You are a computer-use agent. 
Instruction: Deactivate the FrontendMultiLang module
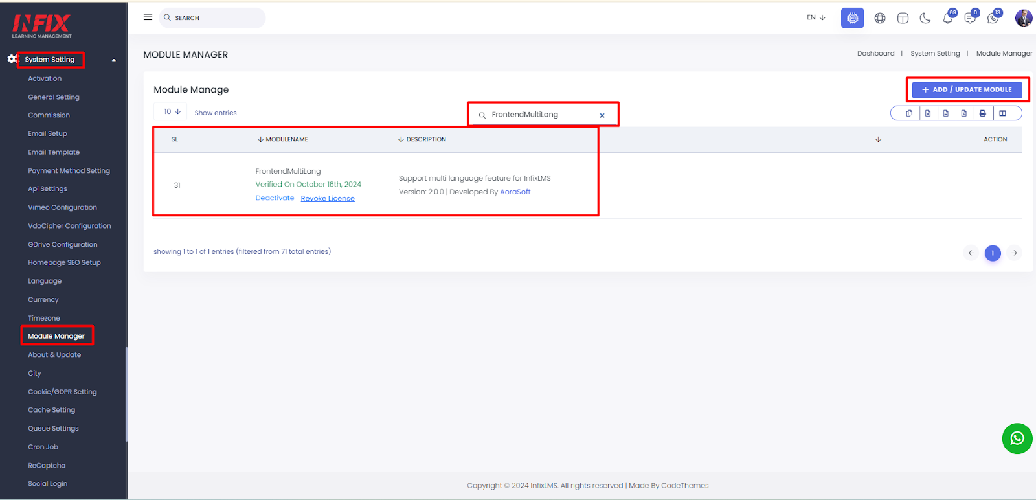pyautogui.click(x=275, y=198)
